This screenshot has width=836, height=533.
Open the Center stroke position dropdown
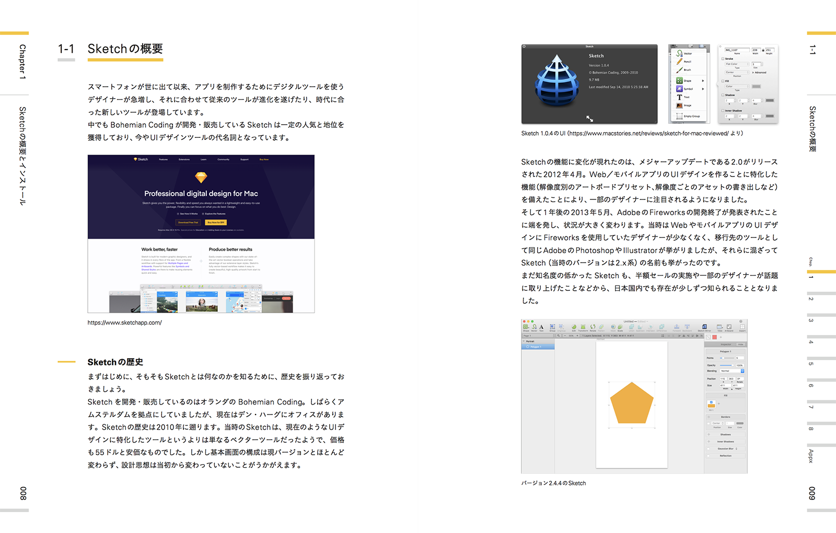click(737, 72)
